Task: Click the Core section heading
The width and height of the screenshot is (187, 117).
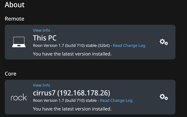Action: (x=11, y=73)
